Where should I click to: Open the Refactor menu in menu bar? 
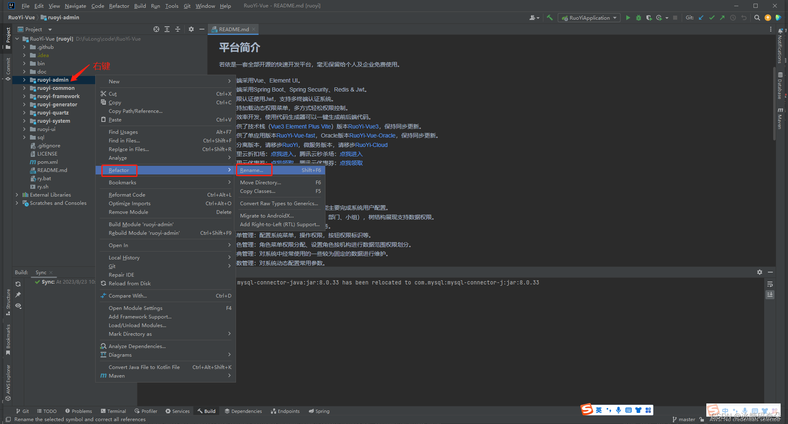pyautogui.click(x=119, y=6)
